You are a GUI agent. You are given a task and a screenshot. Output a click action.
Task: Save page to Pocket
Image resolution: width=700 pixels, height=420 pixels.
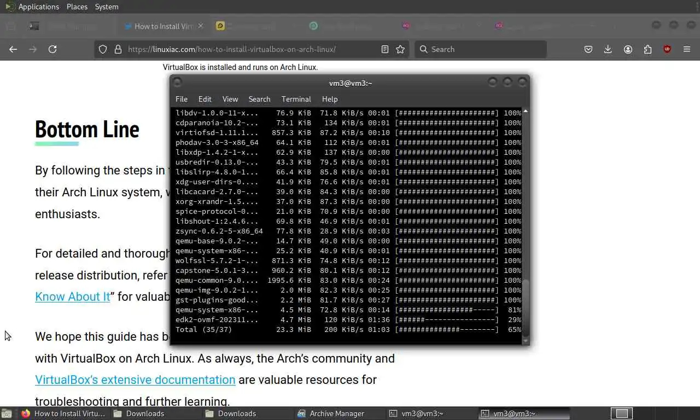pos(588,49)
